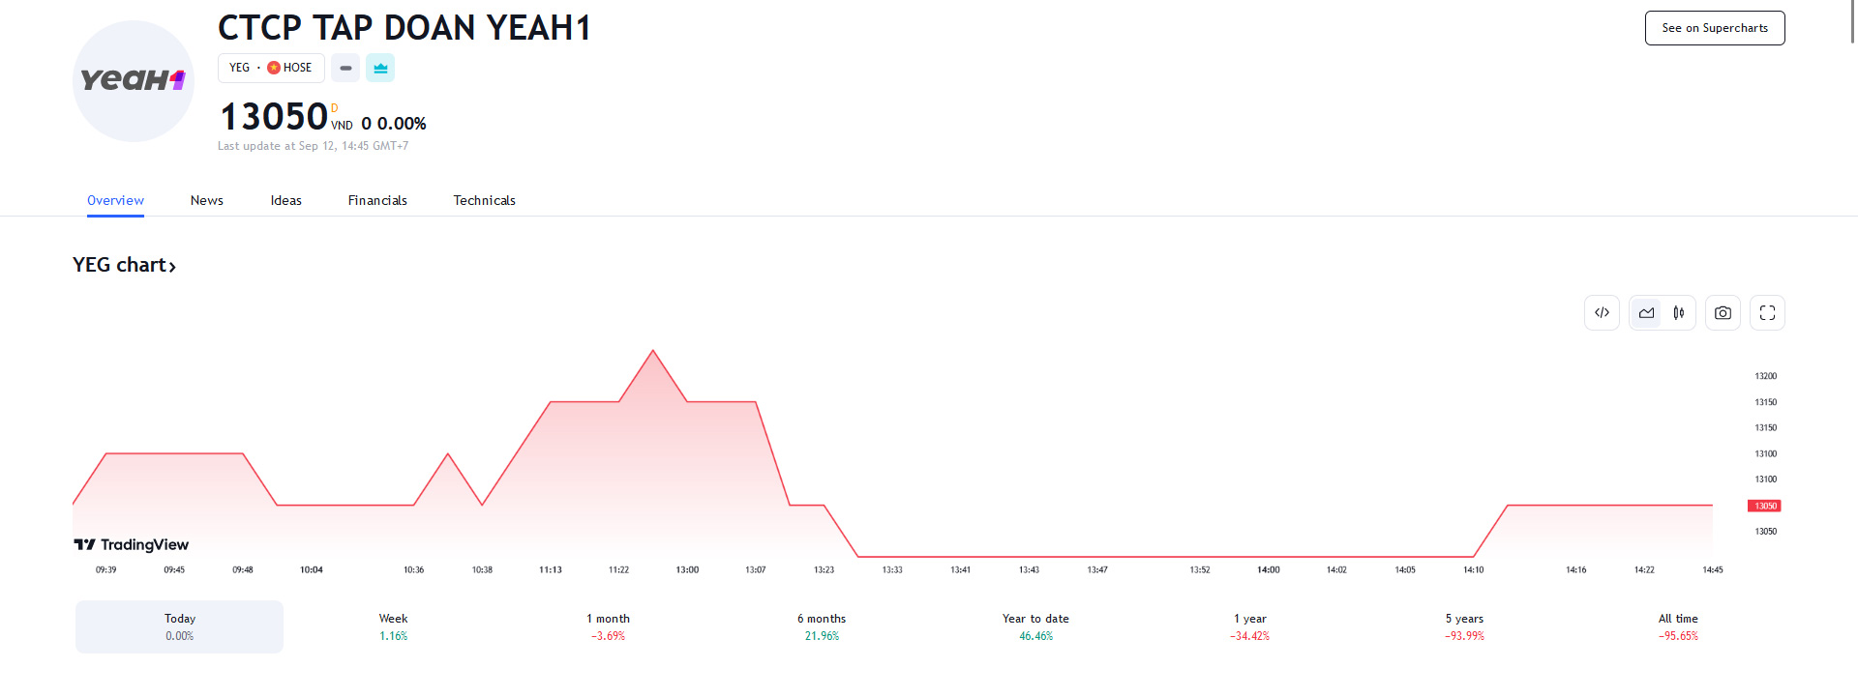The height and width of the screenshot is (697, 1858).
Task: Click the TradingView logo on chart
Action: coord(132,545)
